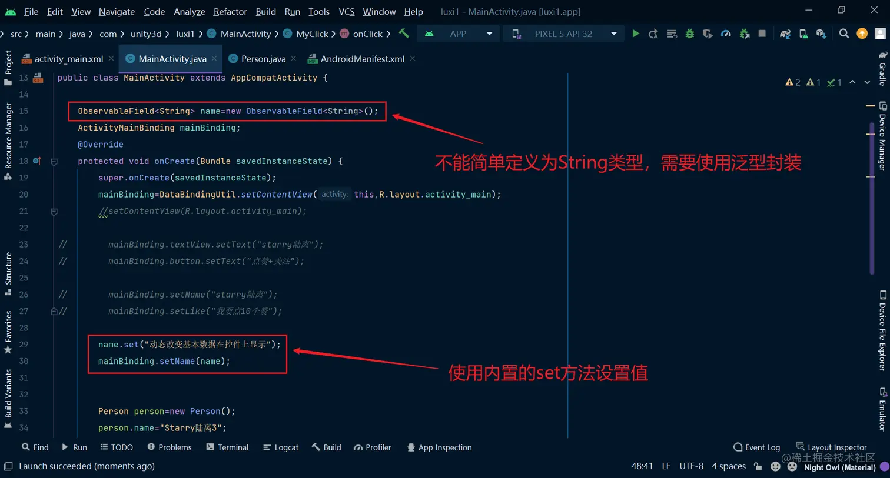Image resolution: width=890 pixels, height=478 pixels.
Task: Collapse onCreate method fold on line 18
Action: click(54, 161)
